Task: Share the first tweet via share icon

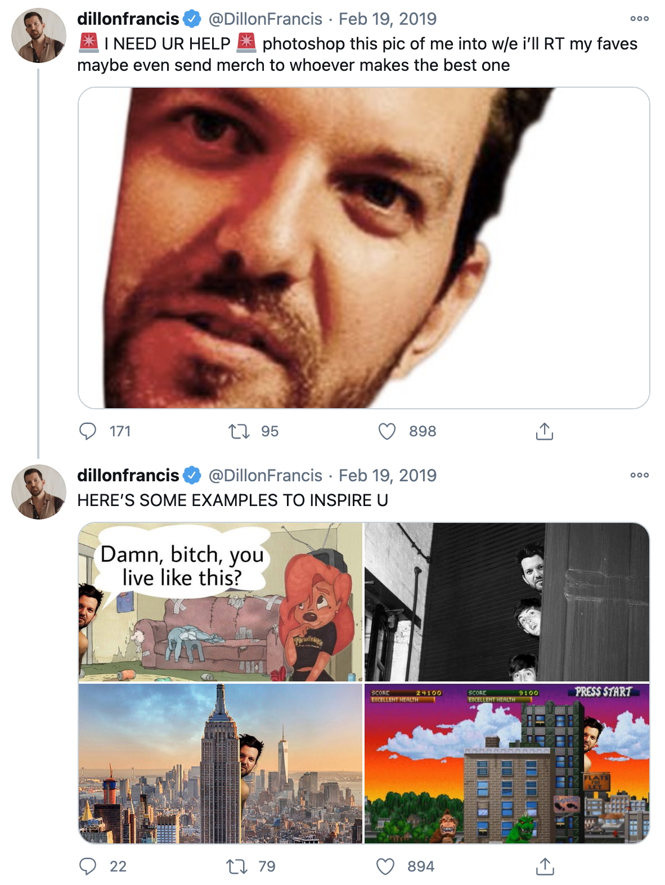Action: pos(544,431)
